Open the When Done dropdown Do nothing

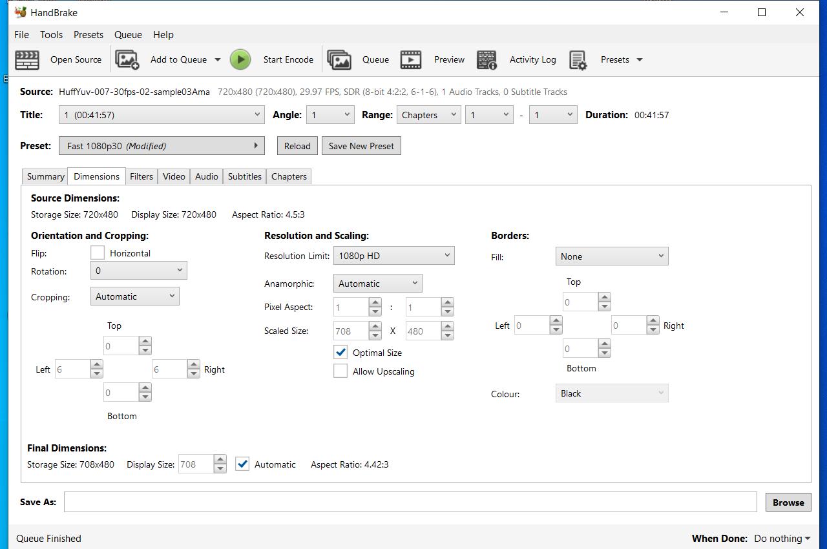click(x=782, y=538)
